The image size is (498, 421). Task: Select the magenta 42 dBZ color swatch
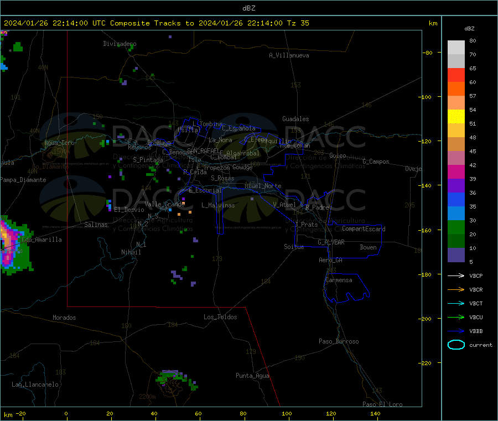pos(456,171)
